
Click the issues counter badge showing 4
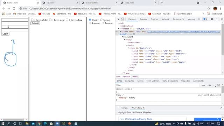[x=205, y=19]
